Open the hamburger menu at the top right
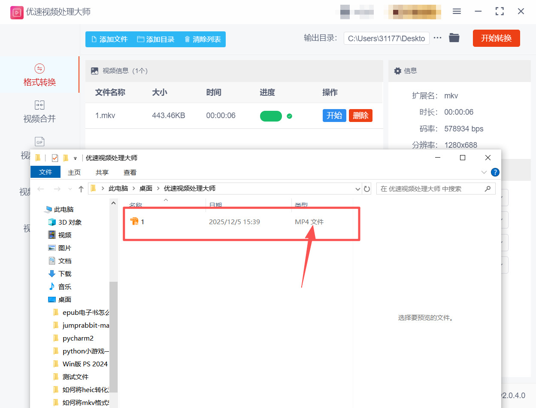The height and width of the screenshot is (408, 536). click(x=457, y=12)
